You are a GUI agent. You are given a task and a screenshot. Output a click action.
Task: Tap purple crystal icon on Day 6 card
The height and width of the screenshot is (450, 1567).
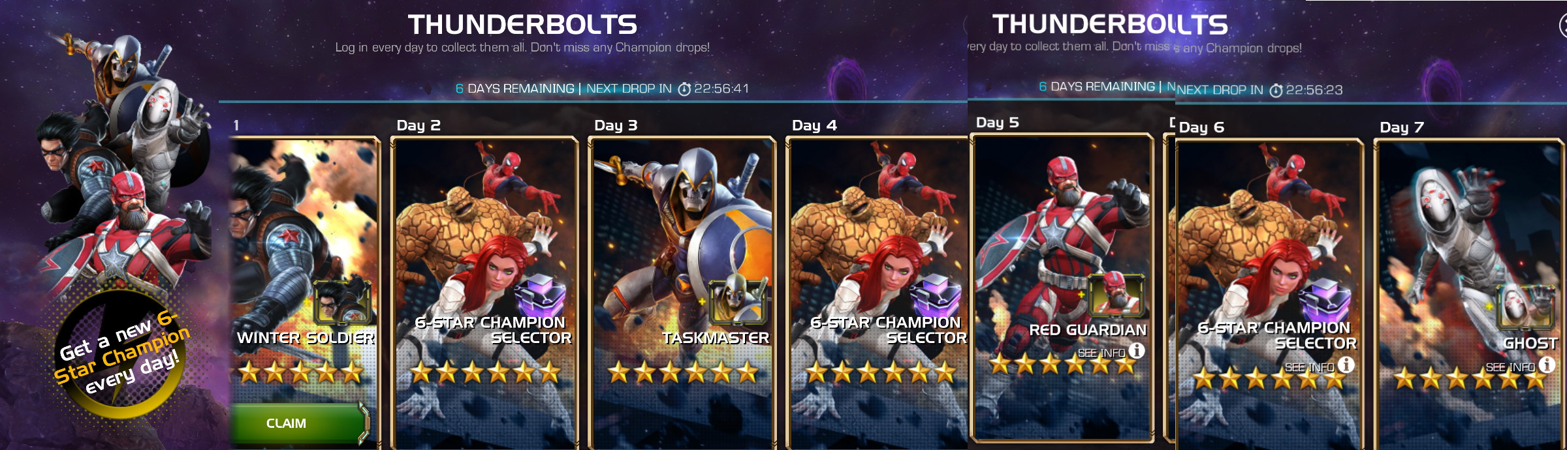coord(1325,300)
